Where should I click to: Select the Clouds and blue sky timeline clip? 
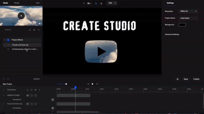(x=73, y=104)
